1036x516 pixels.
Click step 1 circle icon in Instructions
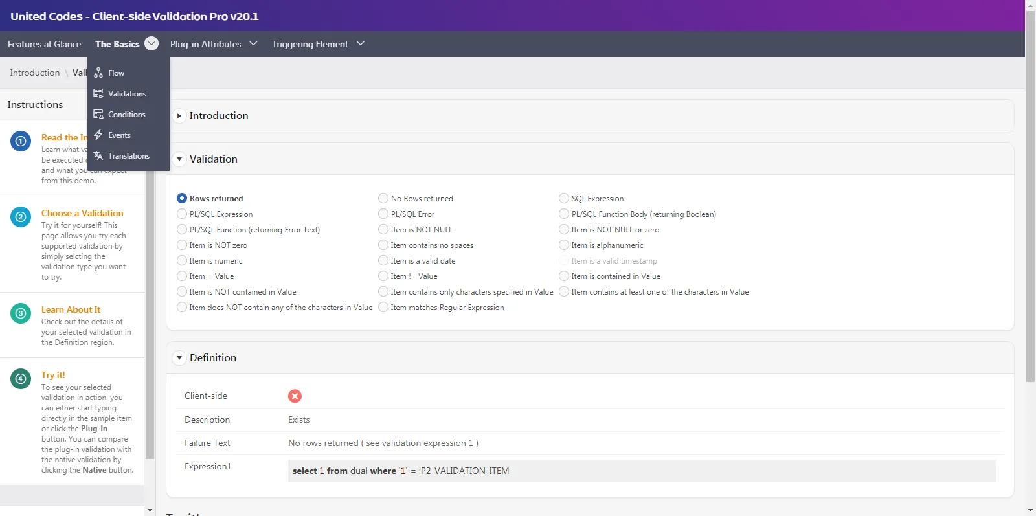click(x=21, y=141)
